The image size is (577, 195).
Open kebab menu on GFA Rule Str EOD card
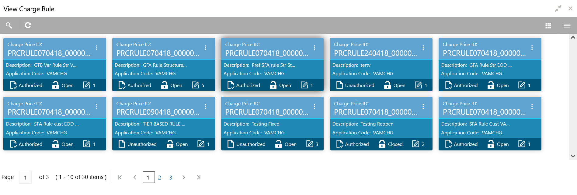coord(532,48)
